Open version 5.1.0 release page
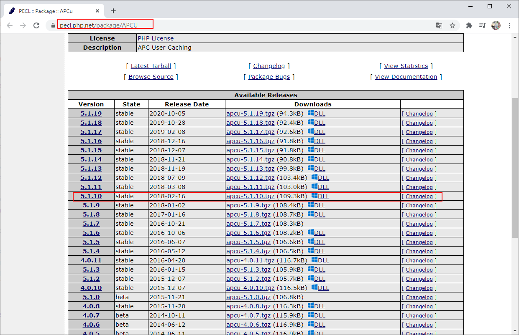519x335 pixels. (91, 297)
